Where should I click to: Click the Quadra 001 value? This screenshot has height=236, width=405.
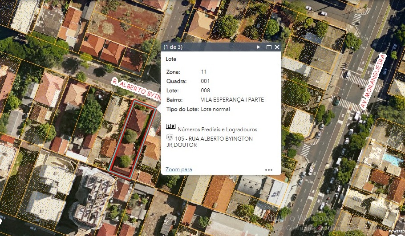tap(205, 81)
